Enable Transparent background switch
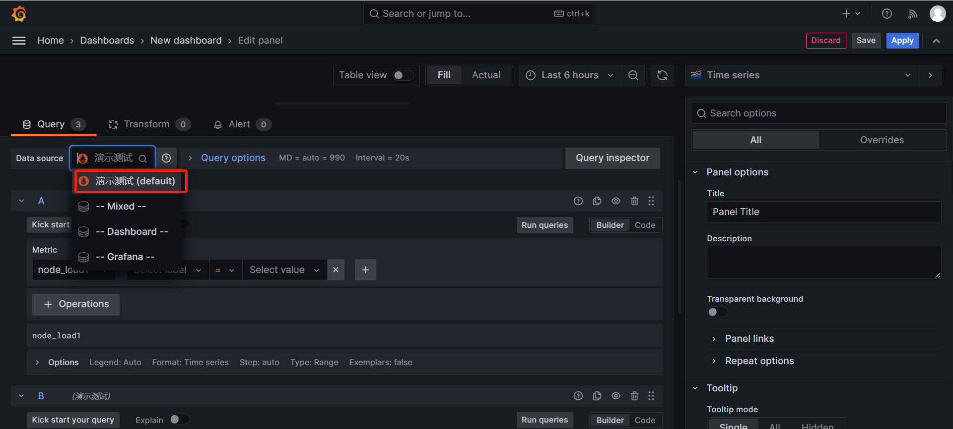This screenshot has width=953, height=429. [717, 312]
